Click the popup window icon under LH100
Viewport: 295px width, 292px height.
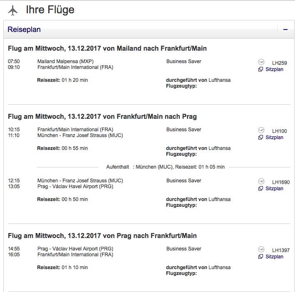(x=260, y=137)
